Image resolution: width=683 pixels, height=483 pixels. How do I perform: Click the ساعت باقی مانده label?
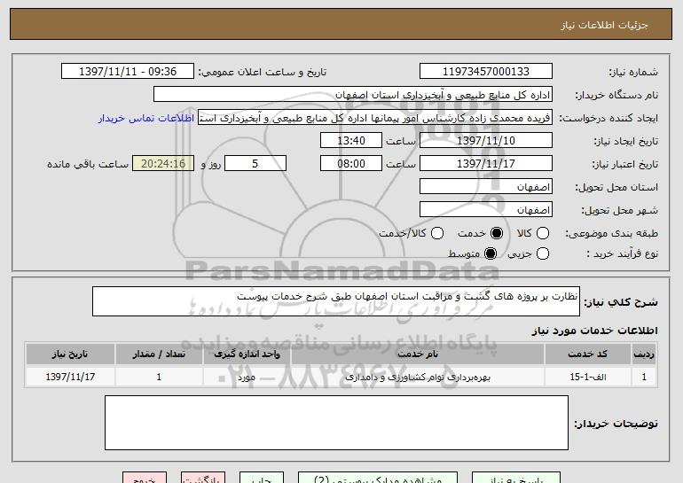88,164
